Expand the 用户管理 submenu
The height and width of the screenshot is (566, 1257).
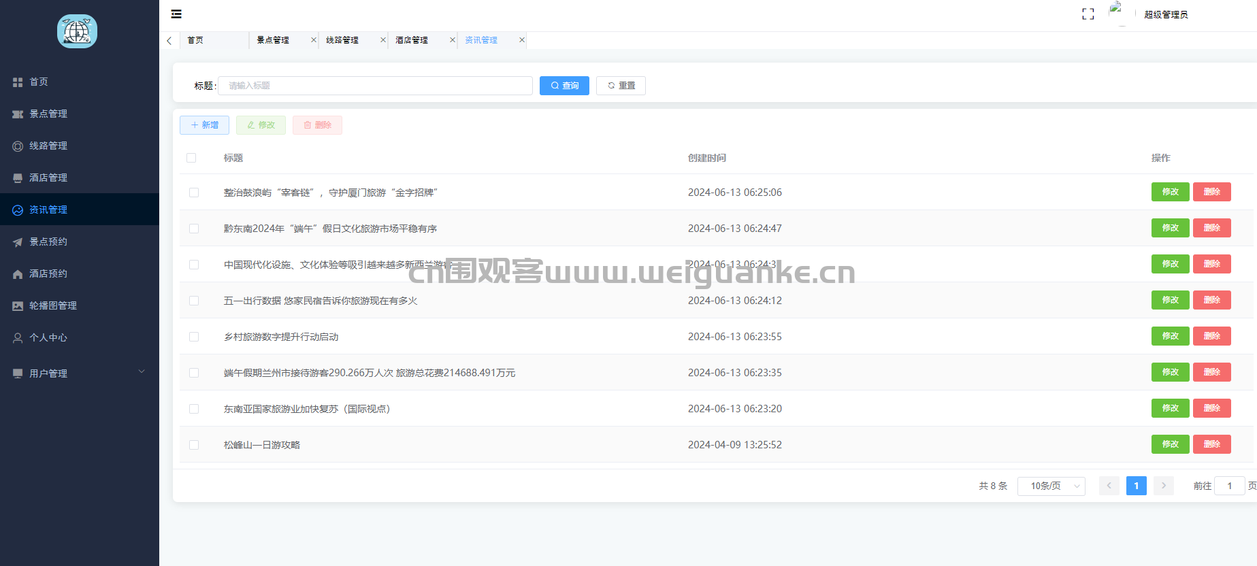pyautogui.click(x=79, y=373)
